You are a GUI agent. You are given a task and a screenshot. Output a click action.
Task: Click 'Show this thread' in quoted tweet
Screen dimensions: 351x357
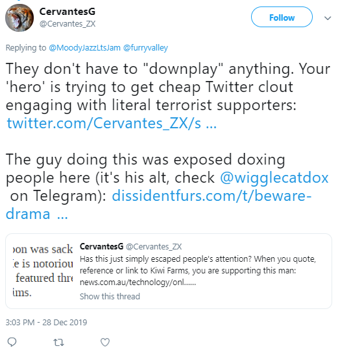pyautogui.click(x=110, y=297)
